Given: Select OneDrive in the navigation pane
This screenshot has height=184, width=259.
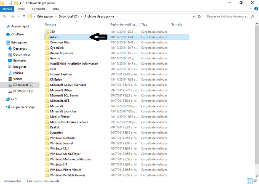Looking at the screenshot, I should coord(18,35).
